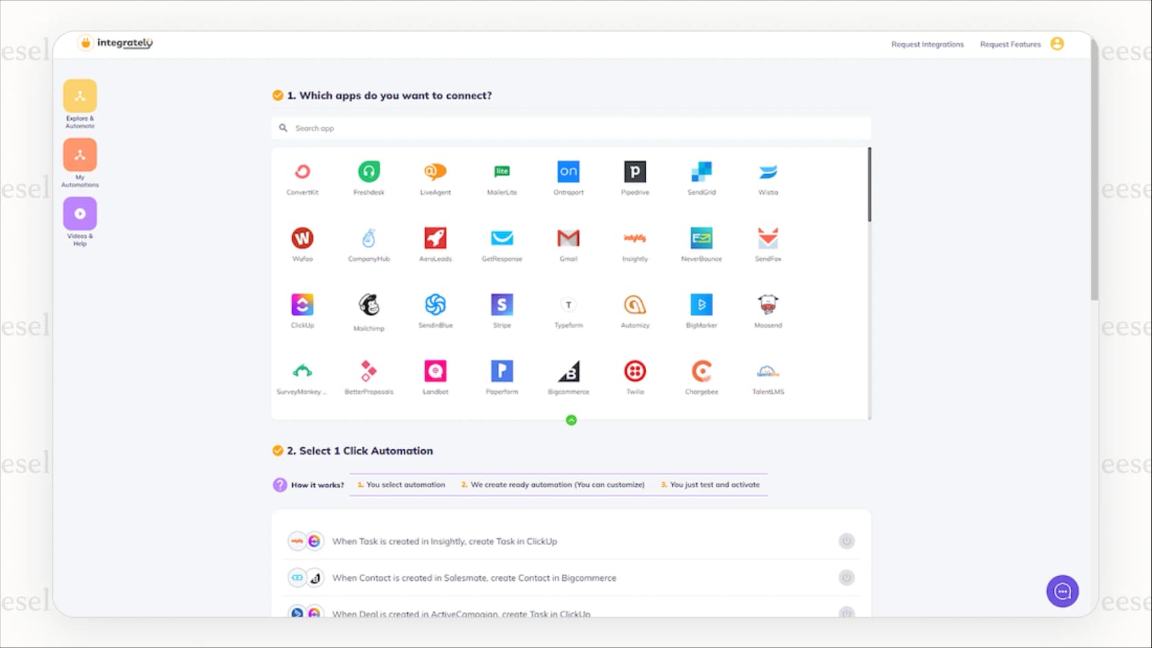Pick the SurveyMonkey app icon
Viewport: 1152px width, 648px height.
click(x=302, y=371)
